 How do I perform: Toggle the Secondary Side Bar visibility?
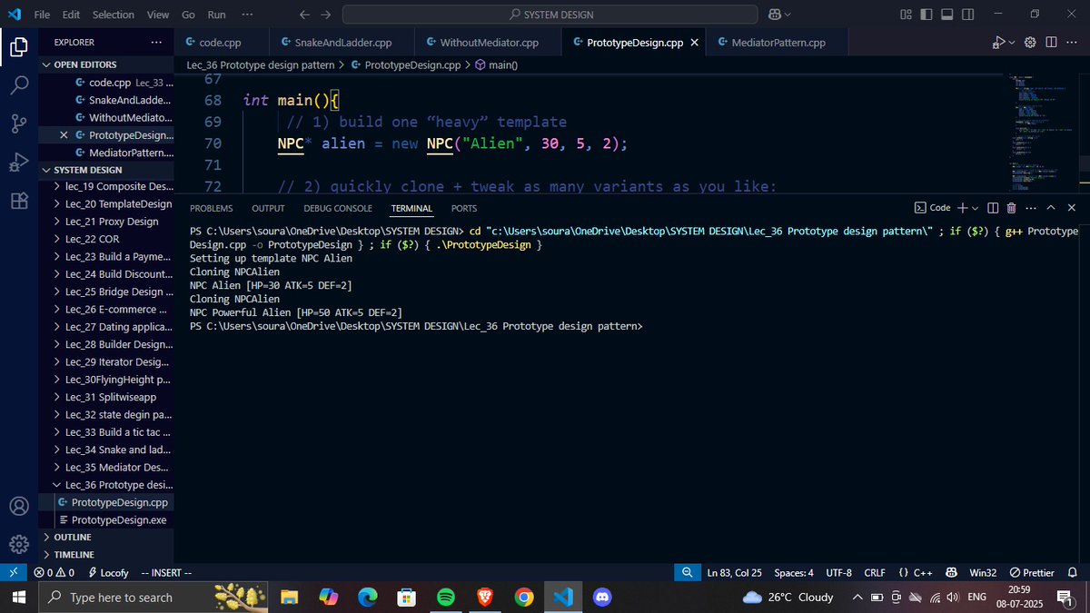(x=968, y=15)
